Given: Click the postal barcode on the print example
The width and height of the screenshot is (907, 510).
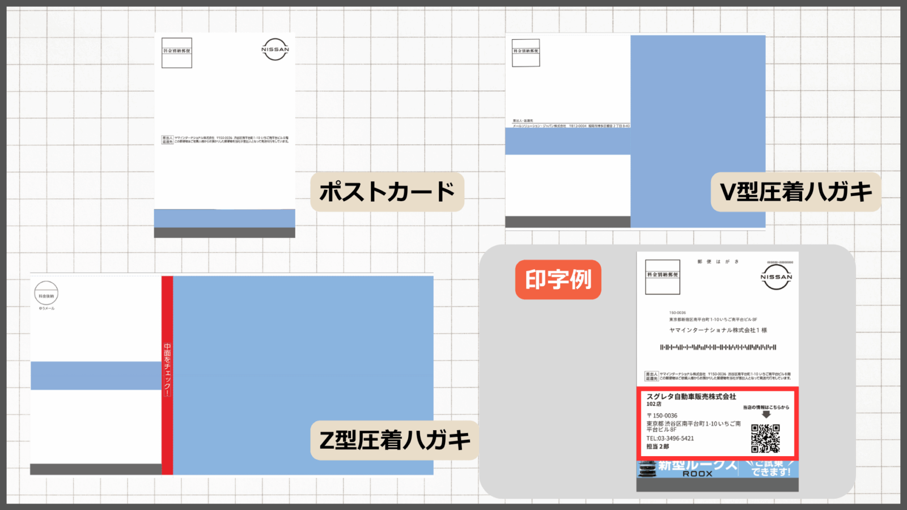Looking at the screenshot, I should pyautogui.click(x=718, y=347).
